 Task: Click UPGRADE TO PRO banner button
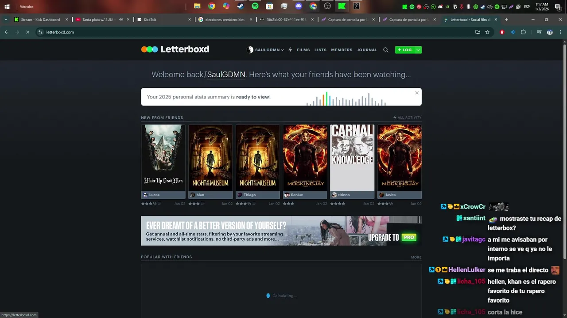click(x=392, y=237)
